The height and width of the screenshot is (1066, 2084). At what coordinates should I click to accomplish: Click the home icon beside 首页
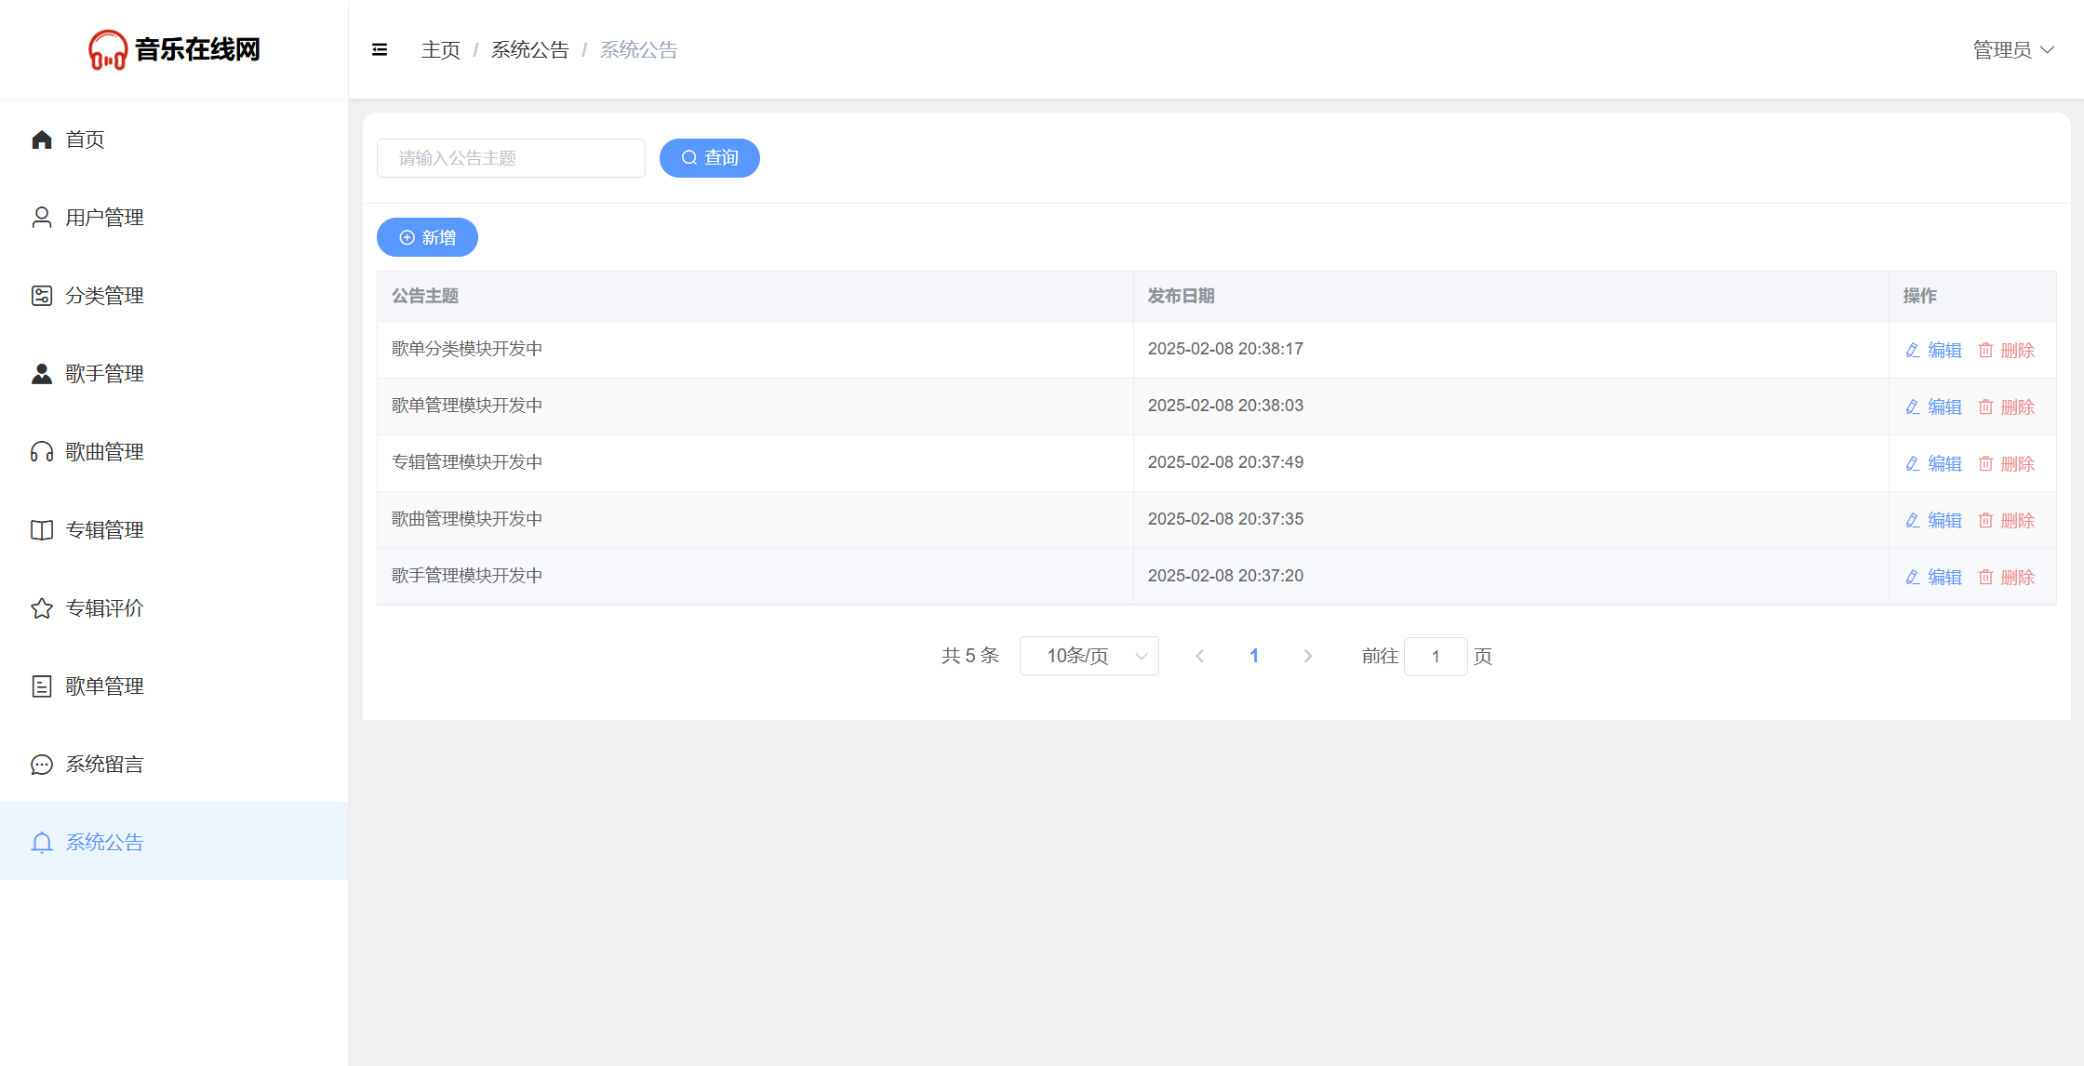pyautogui.click(x=42, y=140)
